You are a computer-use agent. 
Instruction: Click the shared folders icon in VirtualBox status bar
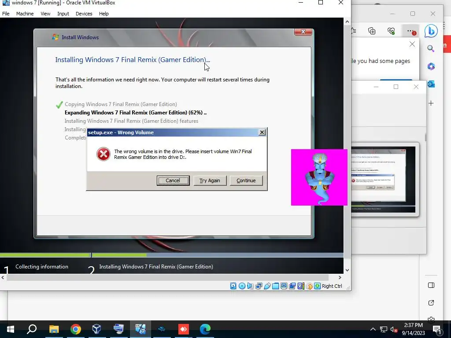(276, 286)
